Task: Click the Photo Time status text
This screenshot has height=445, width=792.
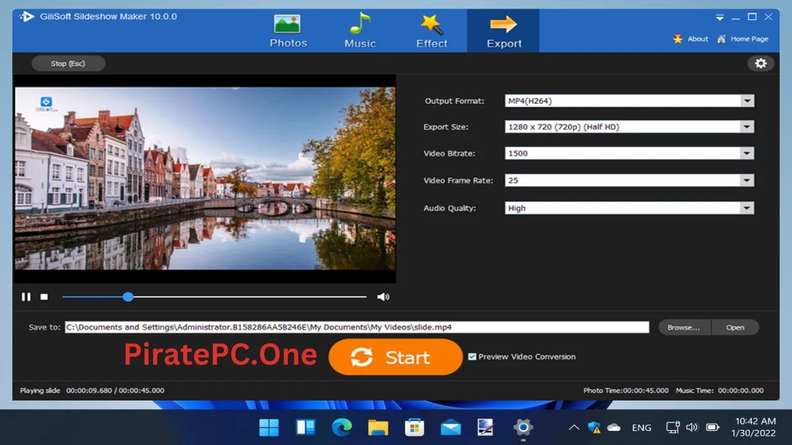Action: [626, 391]
